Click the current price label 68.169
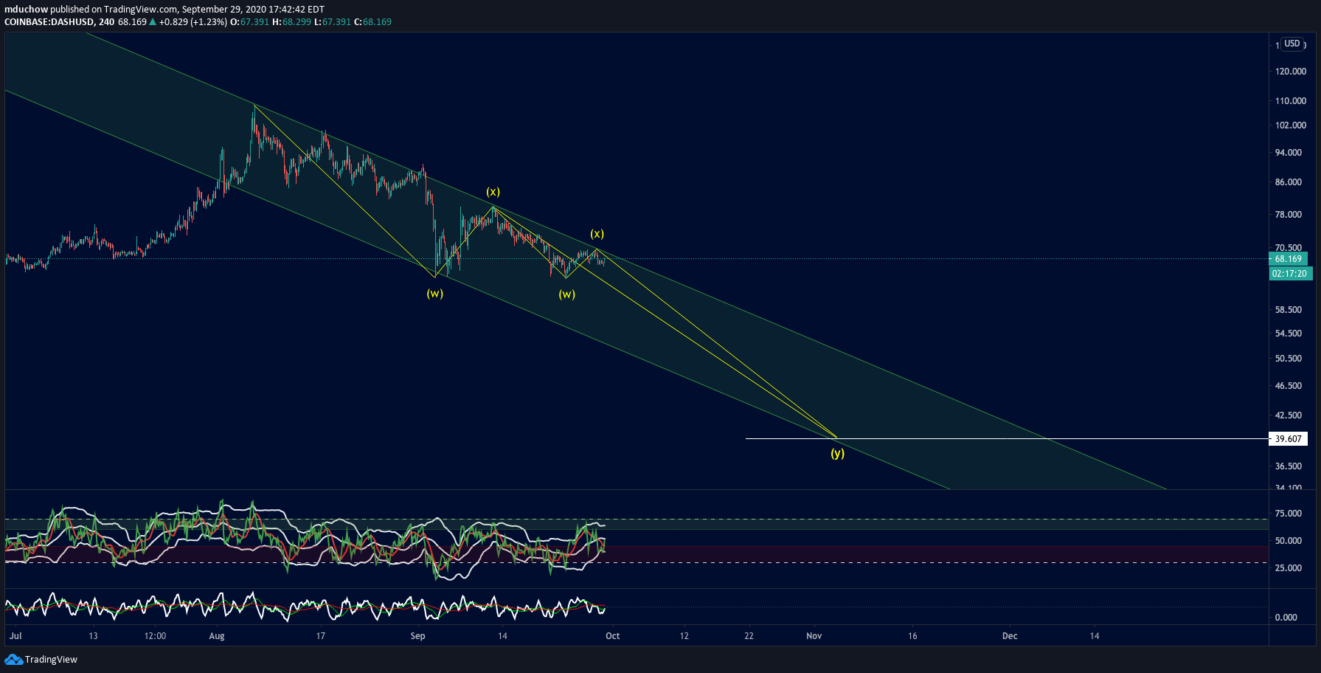 (x=1288, y=259)
